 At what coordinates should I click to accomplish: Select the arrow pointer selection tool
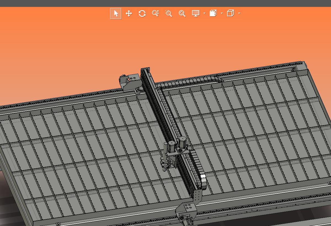[116, 14]
